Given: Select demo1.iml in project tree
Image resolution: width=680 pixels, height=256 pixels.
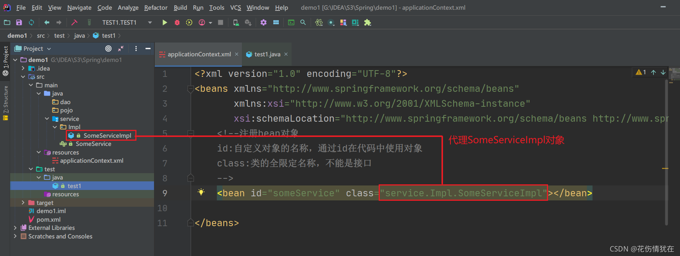Looking at the screenshot, I should pos(51,211).
